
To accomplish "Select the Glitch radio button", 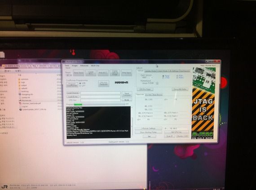I will [180, 76].
